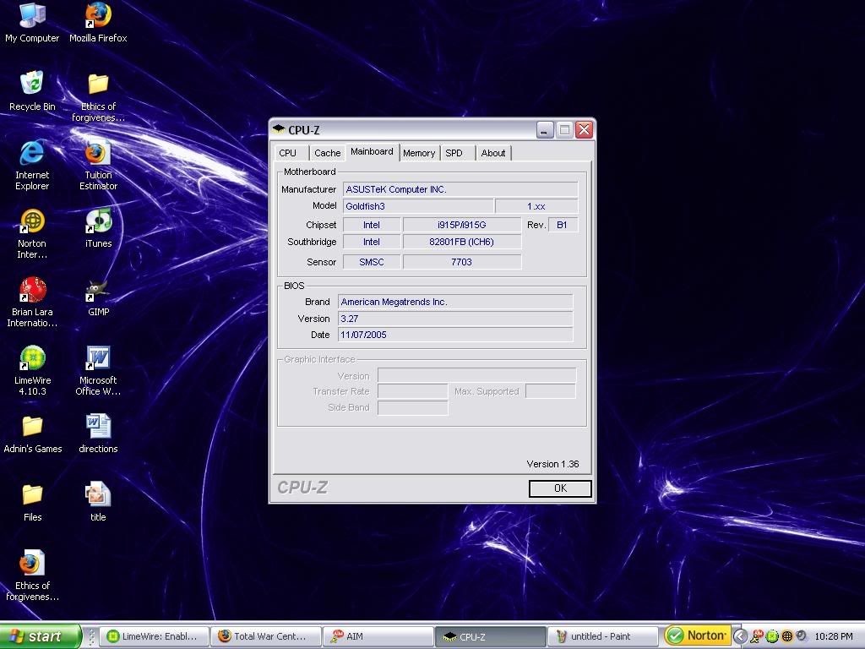Viewport: 865px width, 649px height.
Task: Open the SPD tab
Action: [454, 153]
